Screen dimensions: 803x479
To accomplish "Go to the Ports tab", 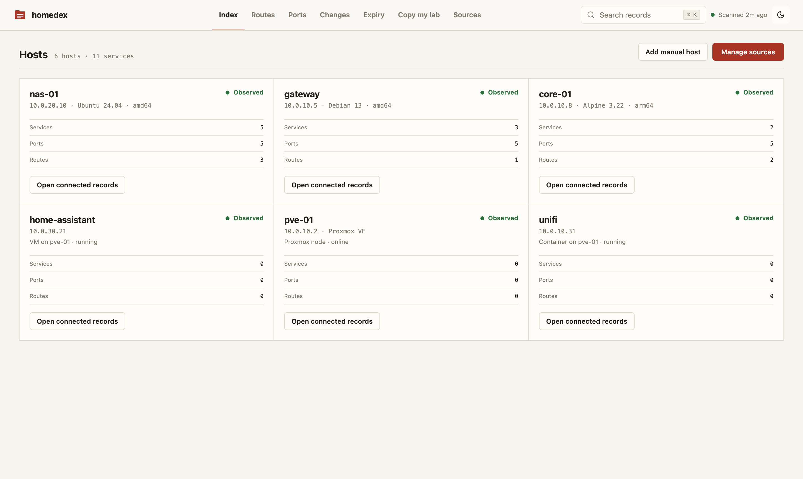I will (297, 15).
